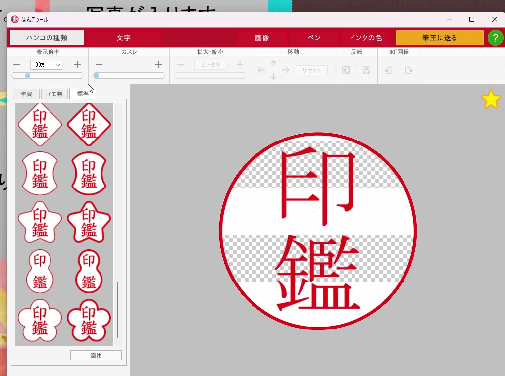505x376 pixels.
Task: Rotate 90° clockwise
Action: click(x=409, y=70)
